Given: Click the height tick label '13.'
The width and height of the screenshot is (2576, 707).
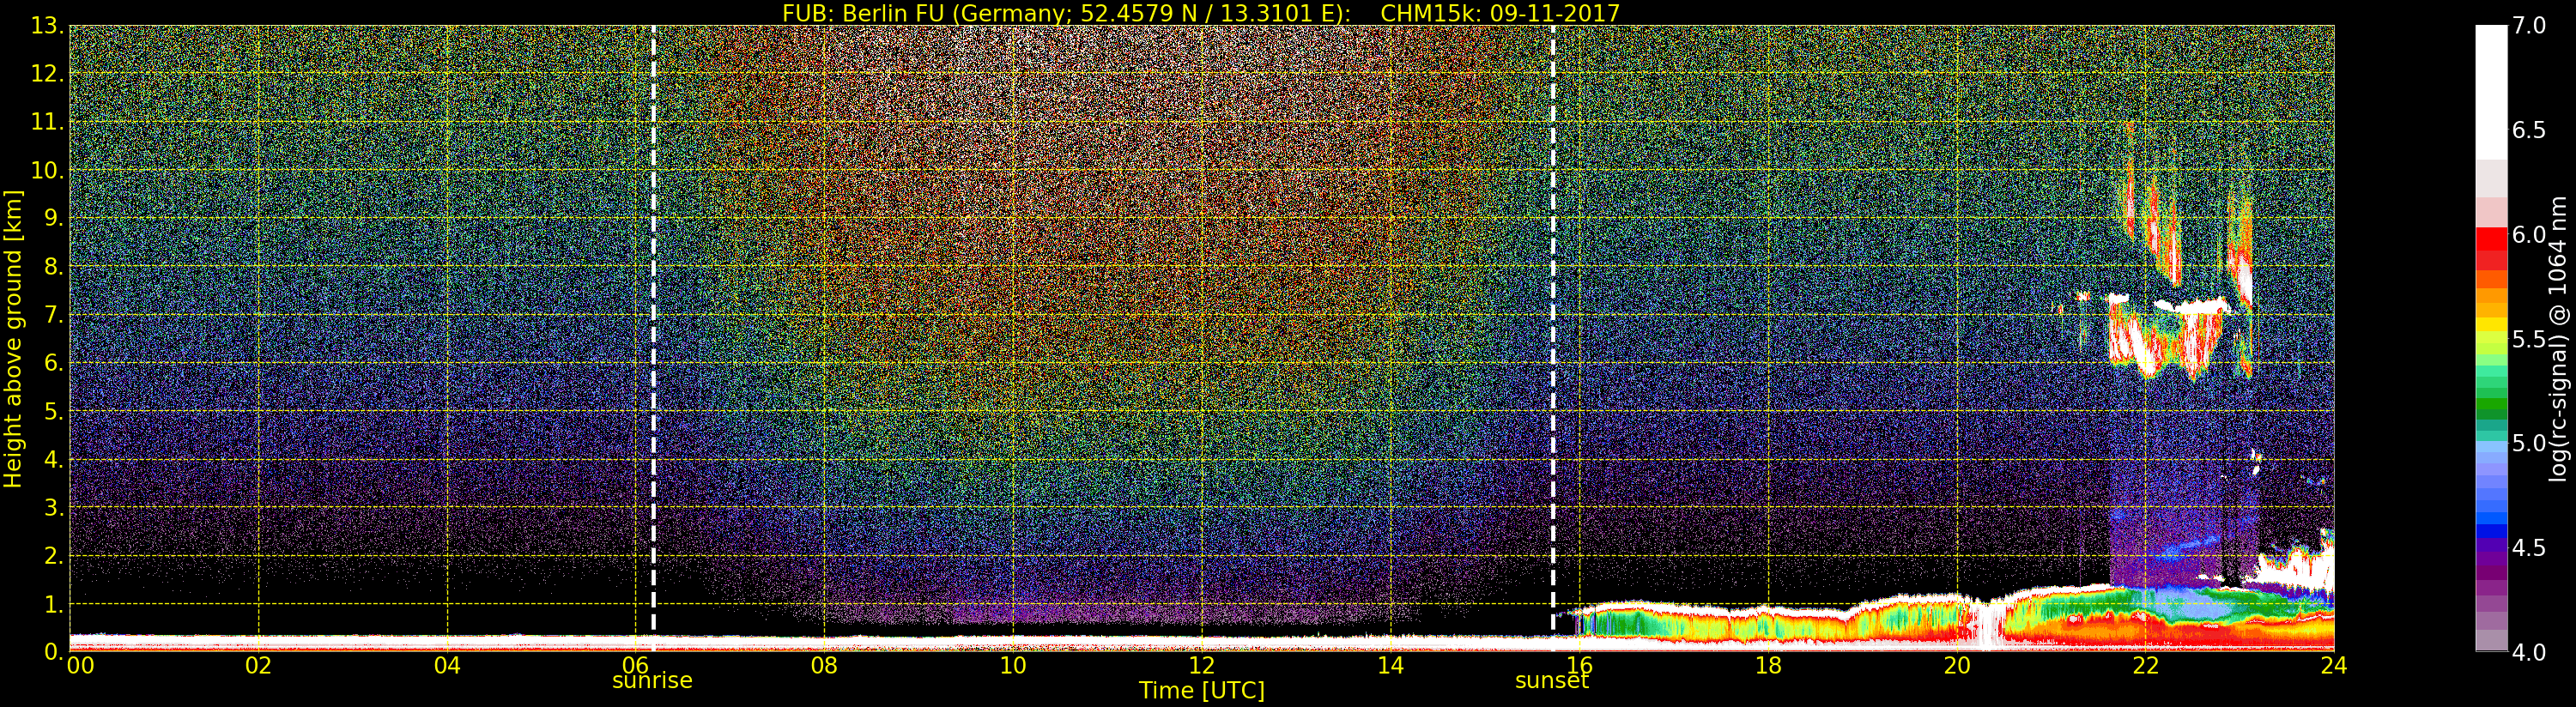Looking at the screenshot, I should click(x=47, y=26).
